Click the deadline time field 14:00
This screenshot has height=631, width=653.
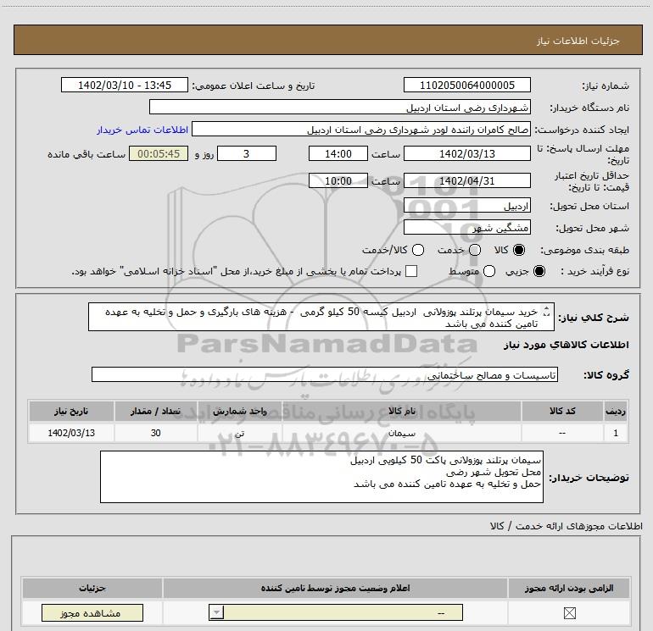[x=338, y=153]
